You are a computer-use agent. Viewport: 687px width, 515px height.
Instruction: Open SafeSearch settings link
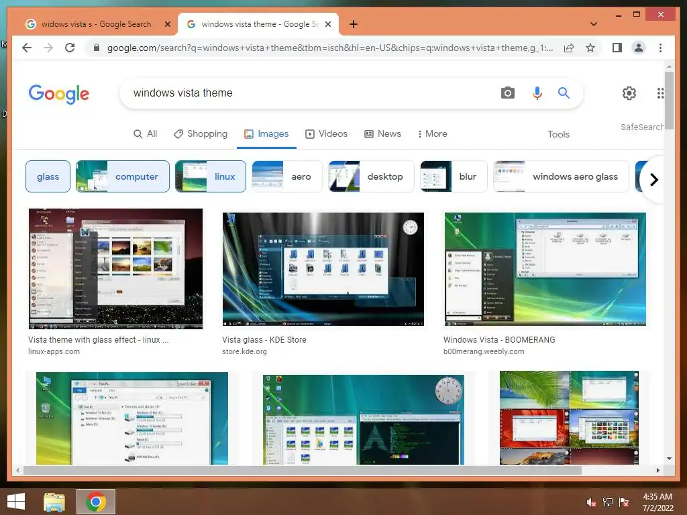642,127
